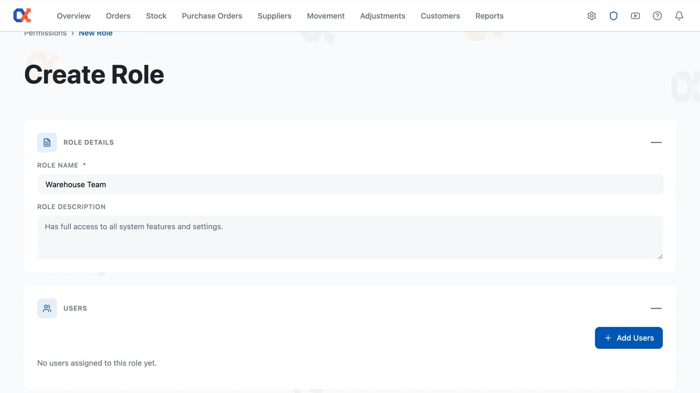
Task: Click the app logo in the header
Action: pos(22,15)
